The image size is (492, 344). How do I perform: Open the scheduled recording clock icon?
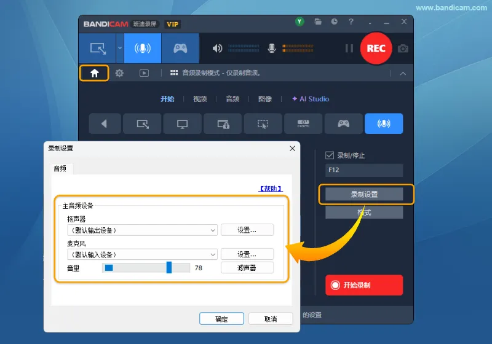point(334,21)
